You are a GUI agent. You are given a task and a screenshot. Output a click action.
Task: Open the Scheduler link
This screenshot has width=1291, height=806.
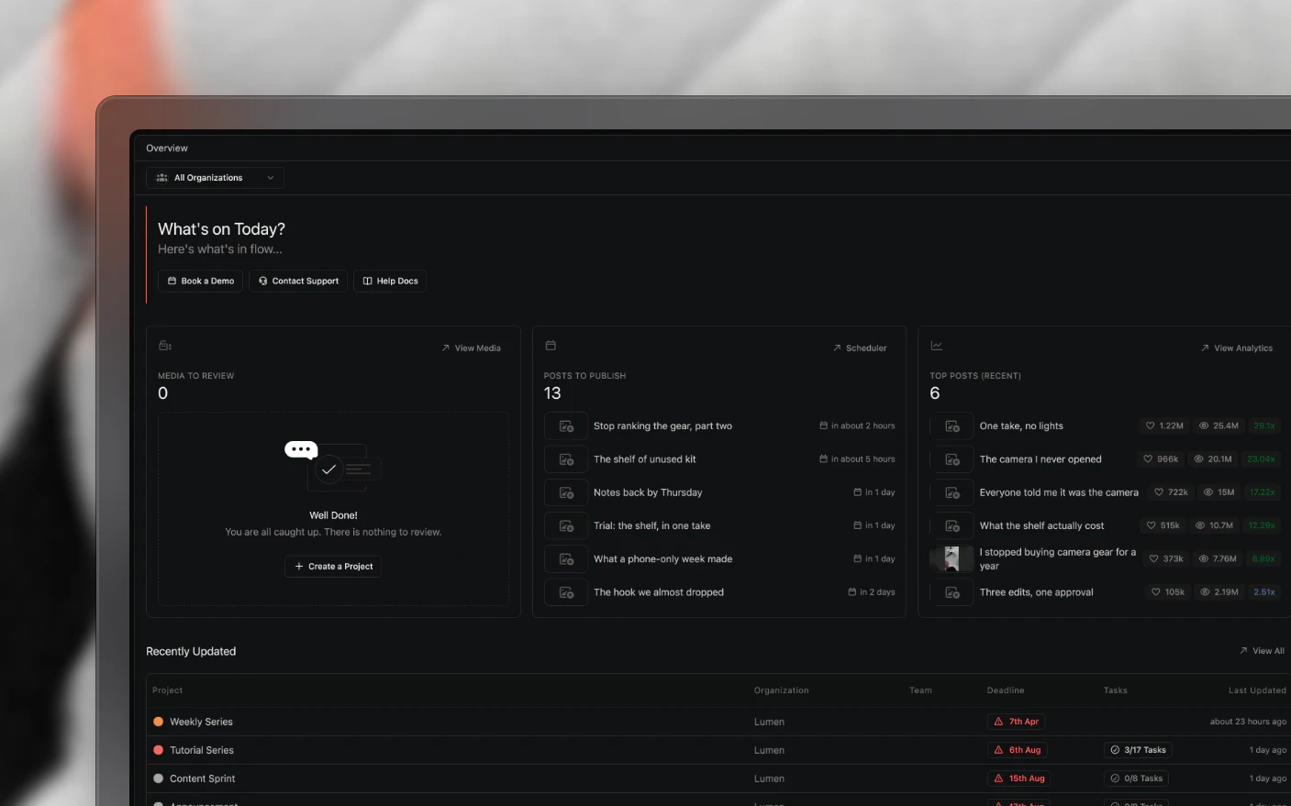pos(860,348)
